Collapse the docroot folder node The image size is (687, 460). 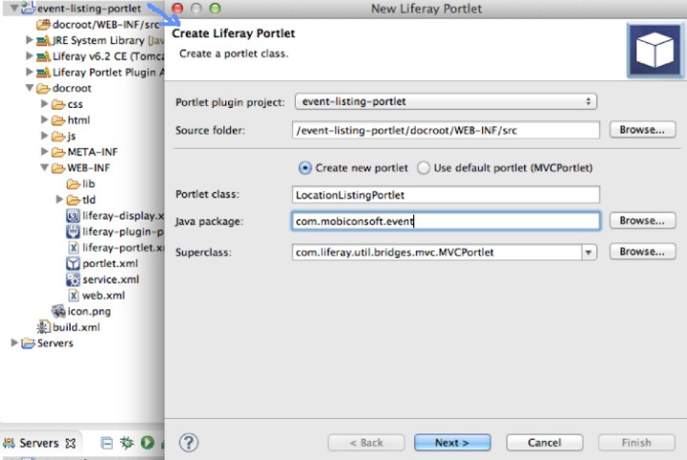30,88
